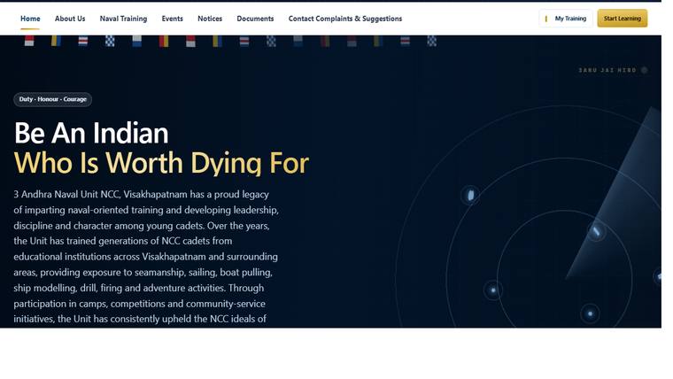Click the Duty - Honour - Courage badge
Screen dimensions: 673x379
tap(52, 99)
